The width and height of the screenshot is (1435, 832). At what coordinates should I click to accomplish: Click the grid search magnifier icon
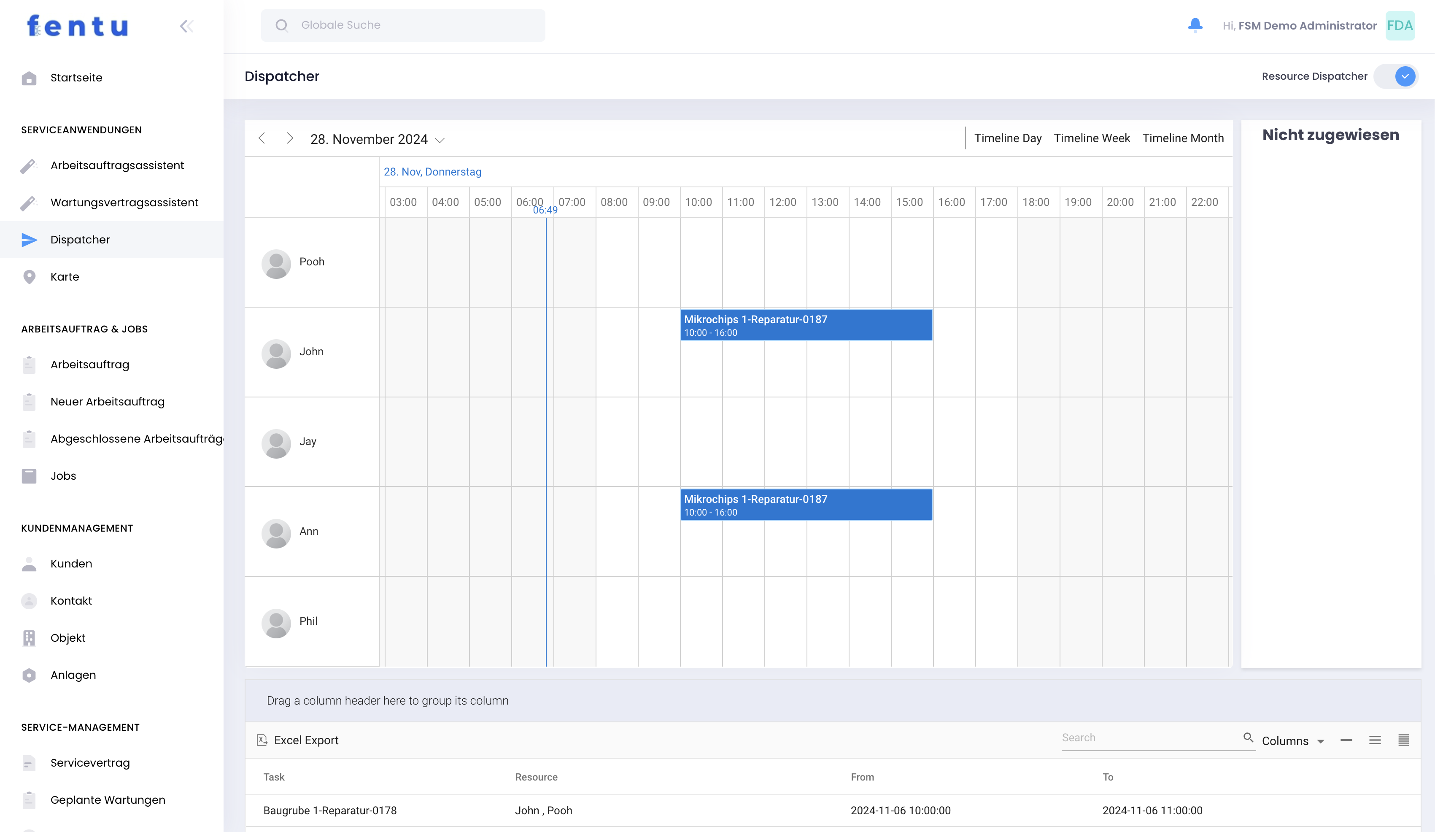click(x=1248, y=737)
